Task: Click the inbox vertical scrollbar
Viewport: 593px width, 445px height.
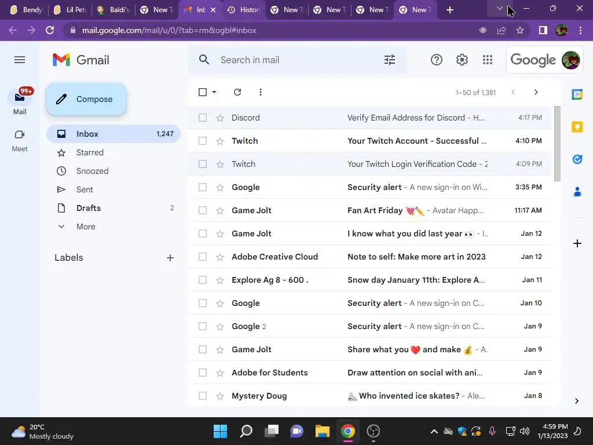Action: pos(557,144)
